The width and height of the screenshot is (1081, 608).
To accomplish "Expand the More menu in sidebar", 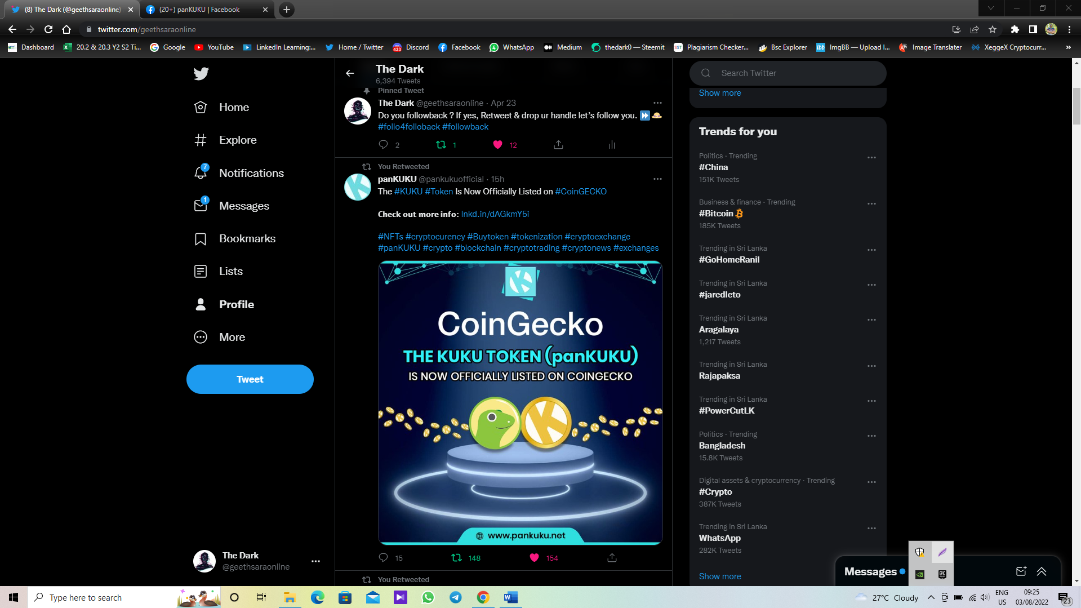I will 220,337.
